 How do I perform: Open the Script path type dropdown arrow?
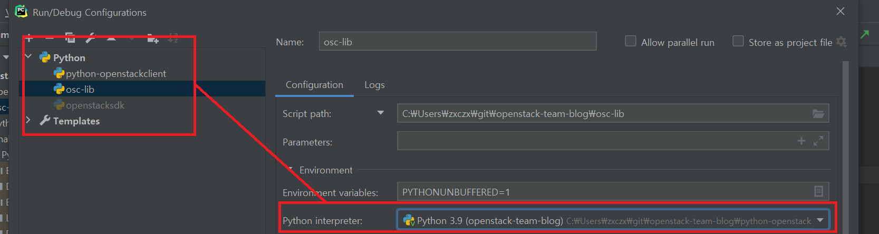click(x=381, y=113)
